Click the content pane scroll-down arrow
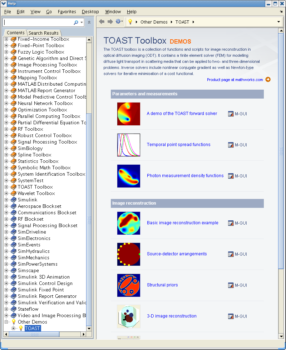Image resolution: width=286 pixels, height=350 pixels. coord(281,336)
